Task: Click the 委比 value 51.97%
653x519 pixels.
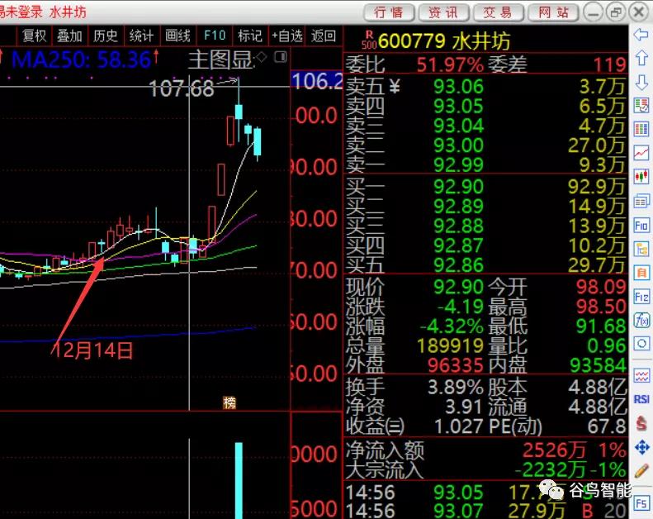Action: tap(450, 64)
